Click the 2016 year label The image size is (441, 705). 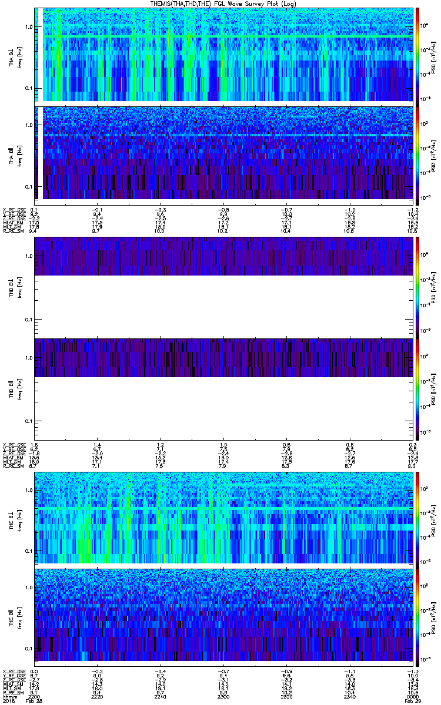(x=8, y=701)
